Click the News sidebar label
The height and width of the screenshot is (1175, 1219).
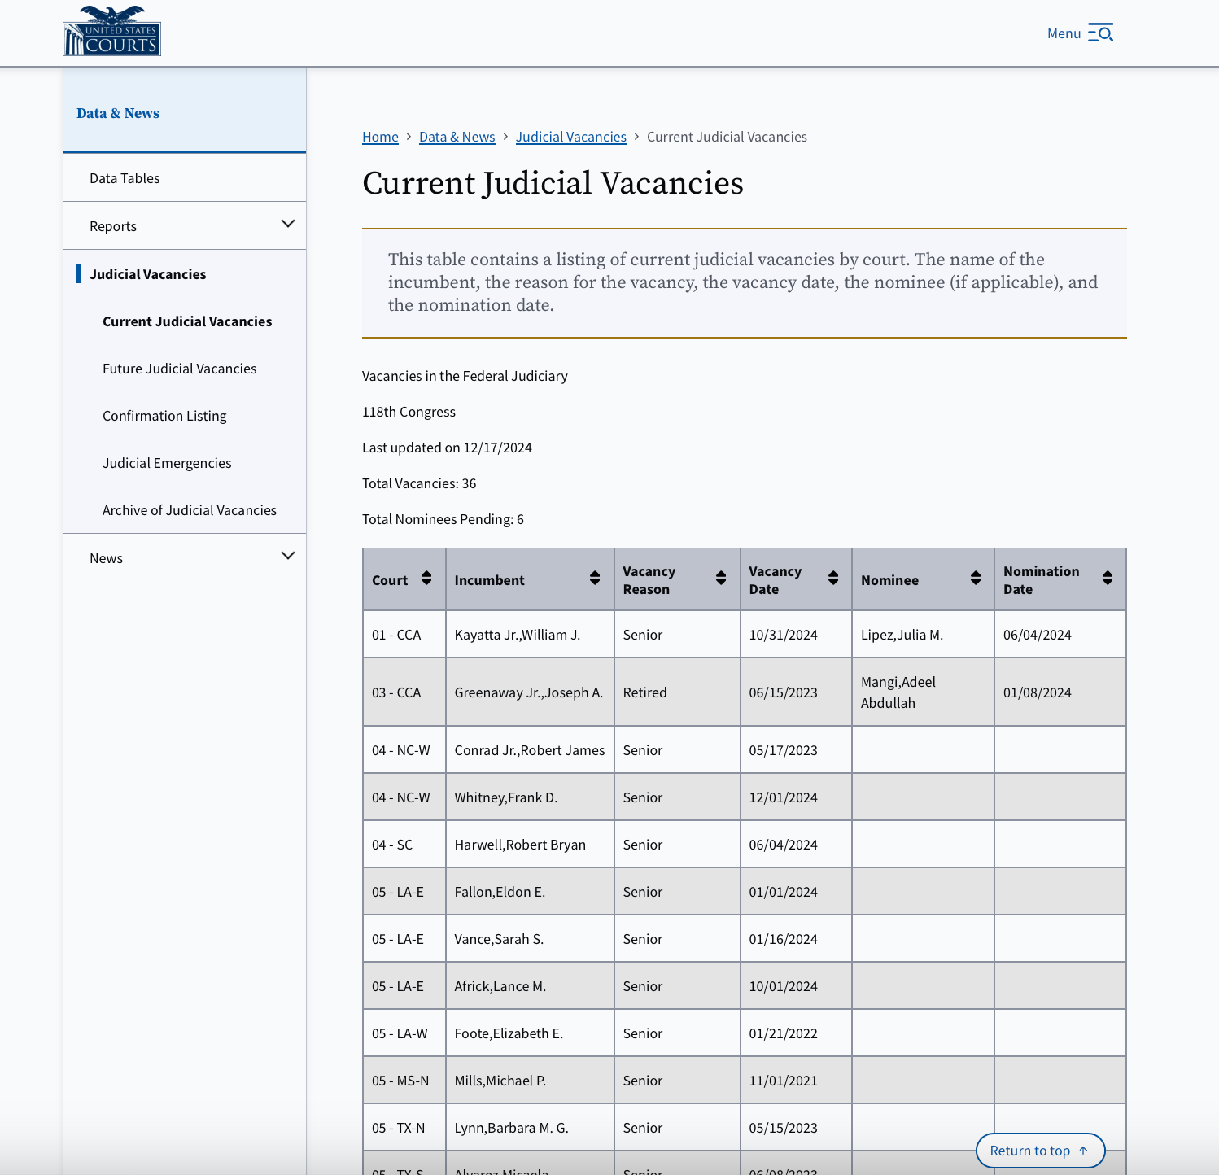click(x=106, y=558)
